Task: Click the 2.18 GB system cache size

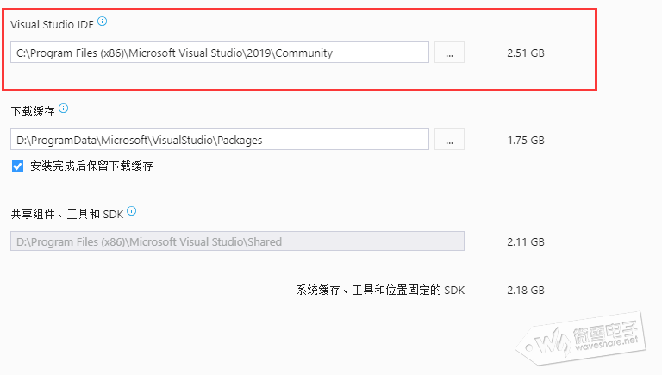Action: [x=526, y=291]
